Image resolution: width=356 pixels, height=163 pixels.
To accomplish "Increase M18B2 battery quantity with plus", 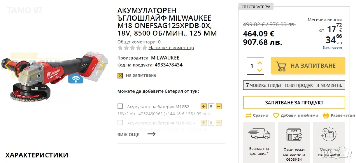I will coord(204,106).
